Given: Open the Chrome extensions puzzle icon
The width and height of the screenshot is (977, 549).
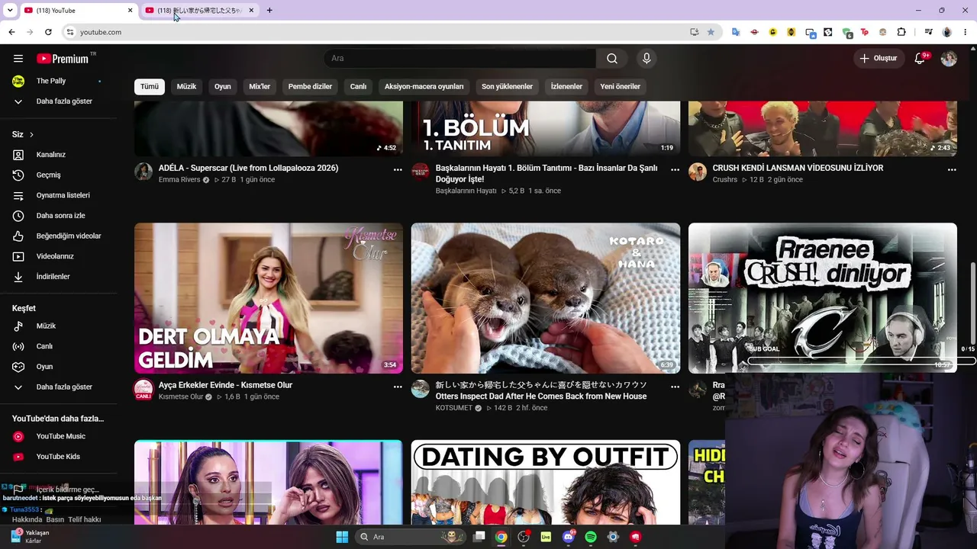Looking at the screenshot, I should (901, 32).
